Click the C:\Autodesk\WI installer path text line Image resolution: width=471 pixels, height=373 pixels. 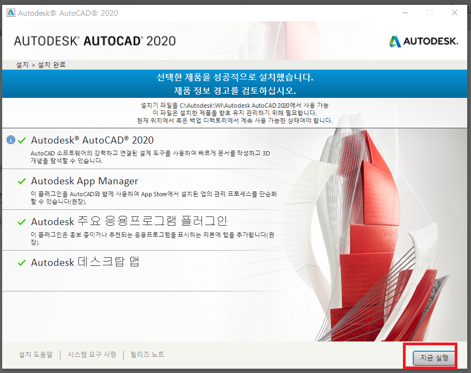click(235, 105)
